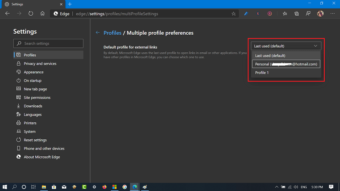This screenshot has width=340, height=191.
Task: Open the Home page button
Action: [x=42, y=14]
